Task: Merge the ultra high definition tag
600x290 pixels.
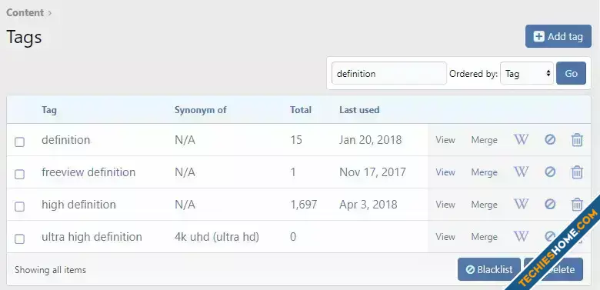Action: pyautogui.click(x=484, y=237)
